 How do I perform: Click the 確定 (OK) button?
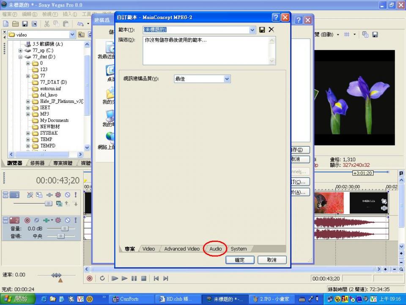pos(239,260)
